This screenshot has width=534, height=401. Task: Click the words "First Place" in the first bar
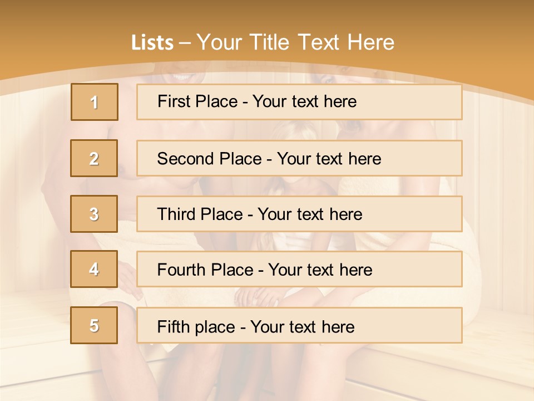coord(197,101)
